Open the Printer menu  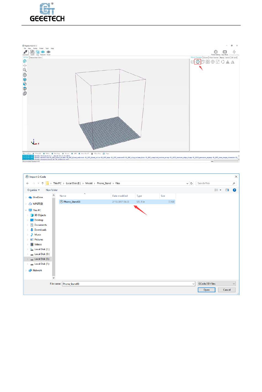pos(41,48)
